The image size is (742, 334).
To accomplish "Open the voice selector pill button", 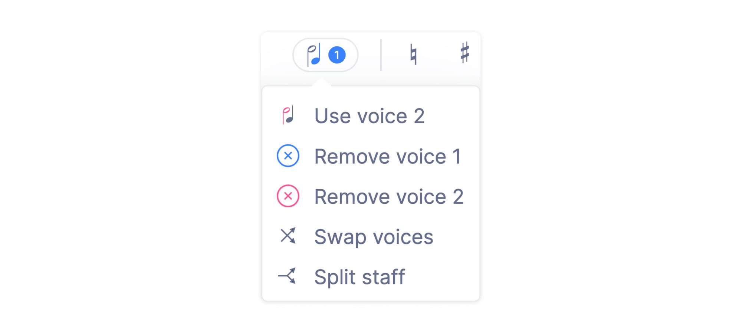I will tap(325, 55).
